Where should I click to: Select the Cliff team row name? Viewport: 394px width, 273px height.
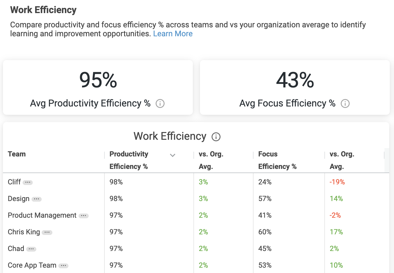14,182
